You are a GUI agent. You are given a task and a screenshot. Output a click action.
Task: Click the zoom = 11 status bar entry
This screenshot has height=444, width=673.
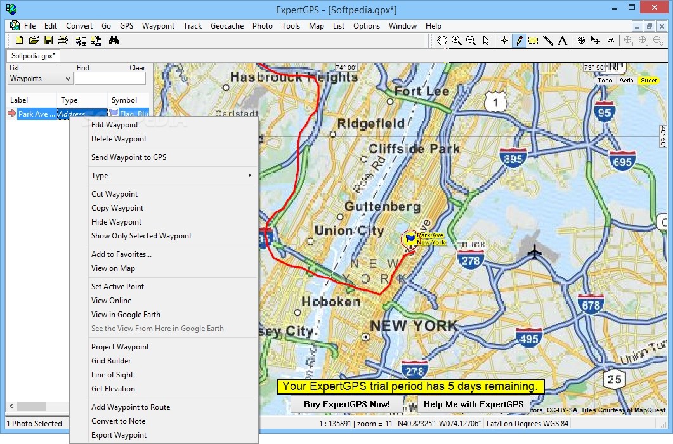click(375, 424)
